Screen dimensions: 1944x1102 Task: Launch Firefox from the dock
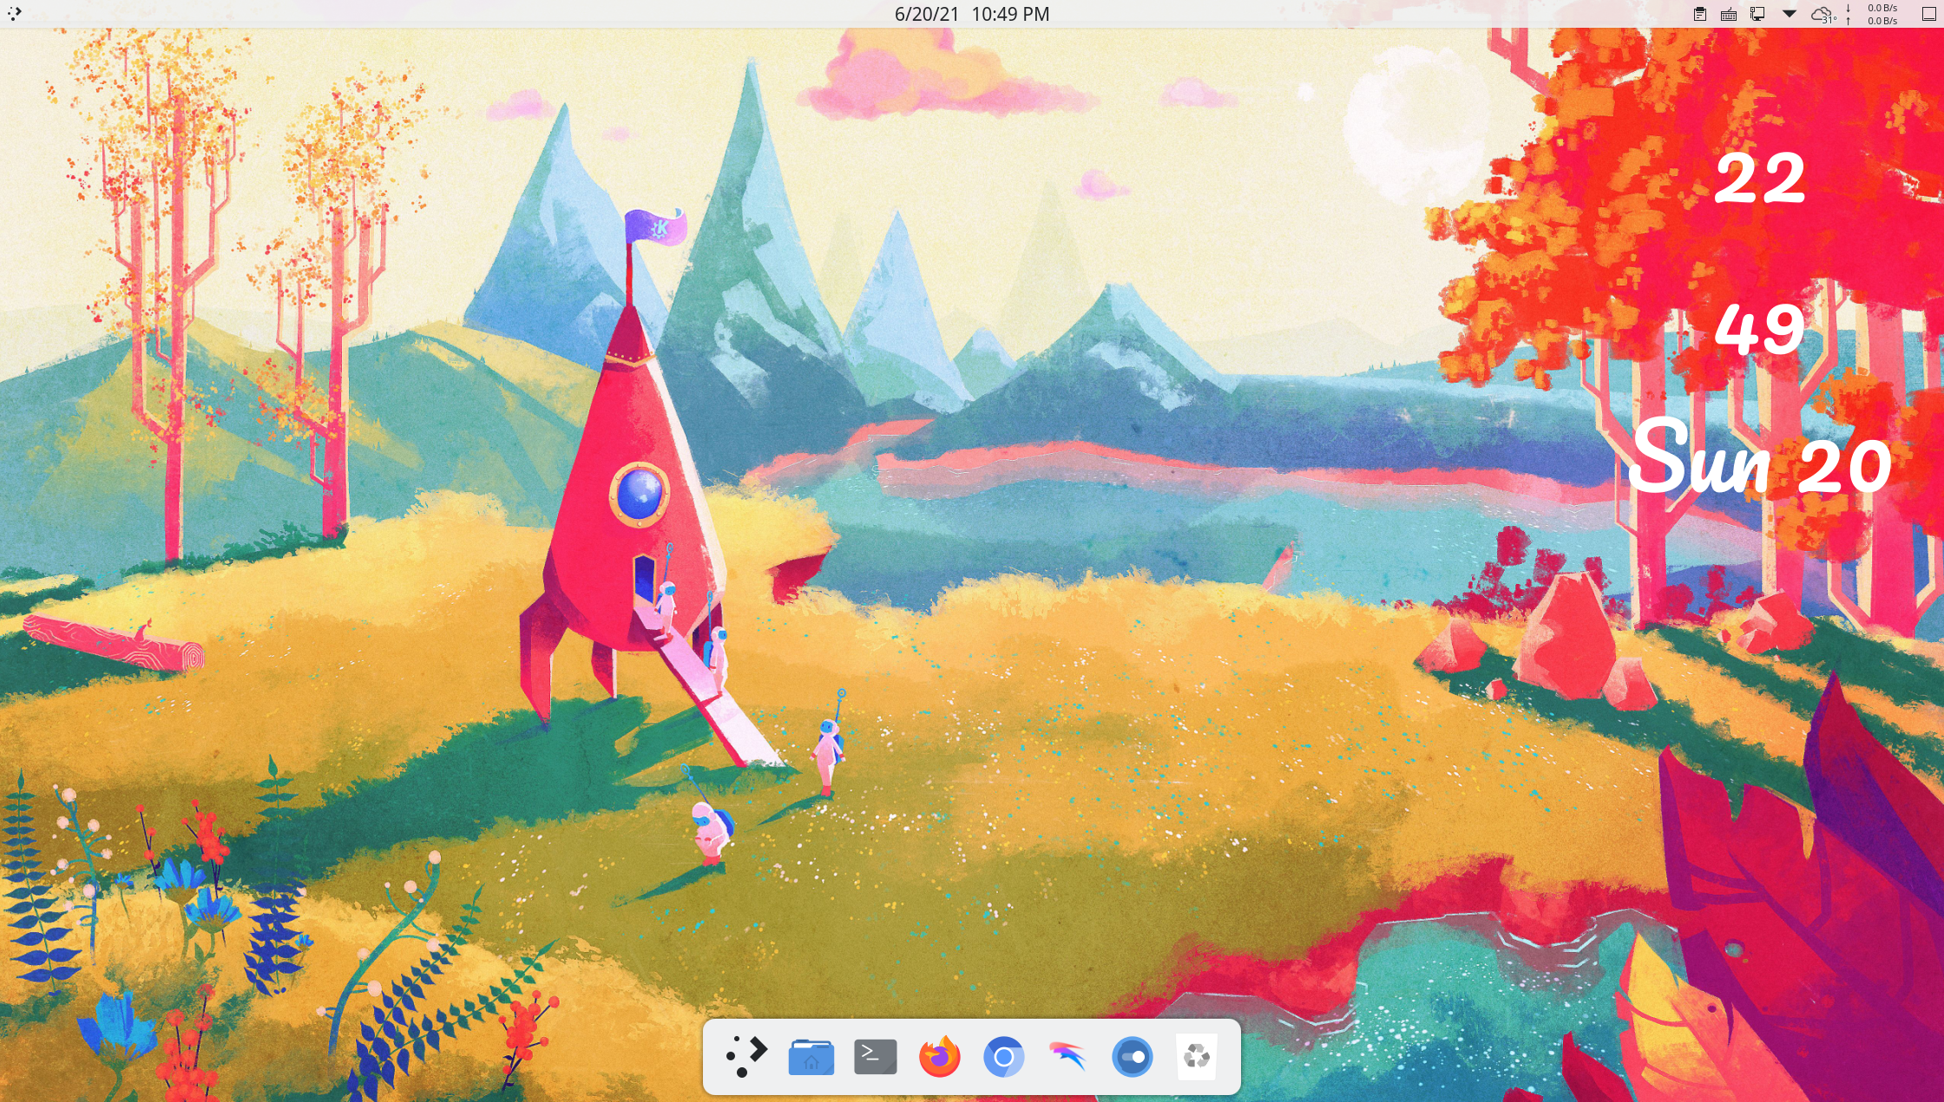pos(939,1056)
